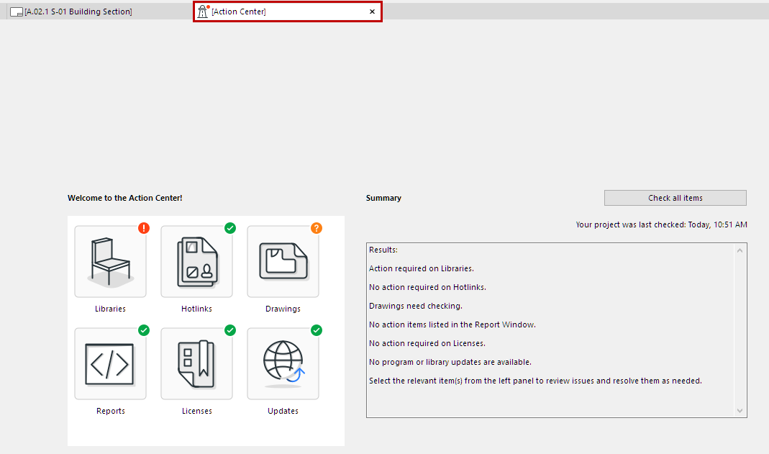Image resolution: width=769 pixels, height=454 pixels.
Task: Open the Libraries chair icon
Action: [110, 261]
